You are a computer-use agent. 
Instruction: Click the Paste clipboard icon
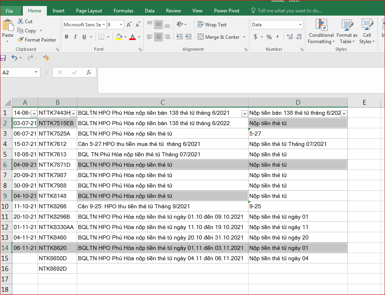click(8, 25)
